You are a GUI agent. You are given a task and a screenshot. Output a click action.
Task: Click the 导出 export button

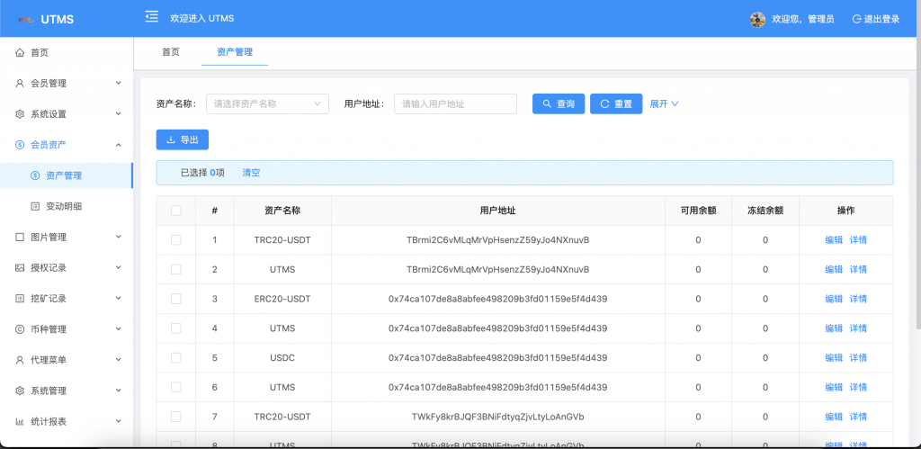183,139
